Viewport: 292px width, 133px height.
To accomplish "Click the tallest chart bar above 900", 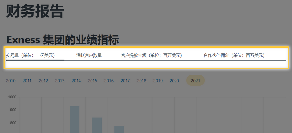I will (75, 119).
